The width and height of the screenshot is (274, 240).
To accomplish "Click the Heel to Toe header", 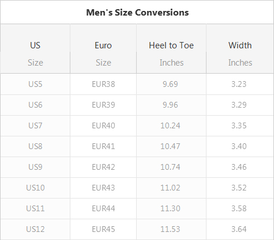I will point(171,45).
